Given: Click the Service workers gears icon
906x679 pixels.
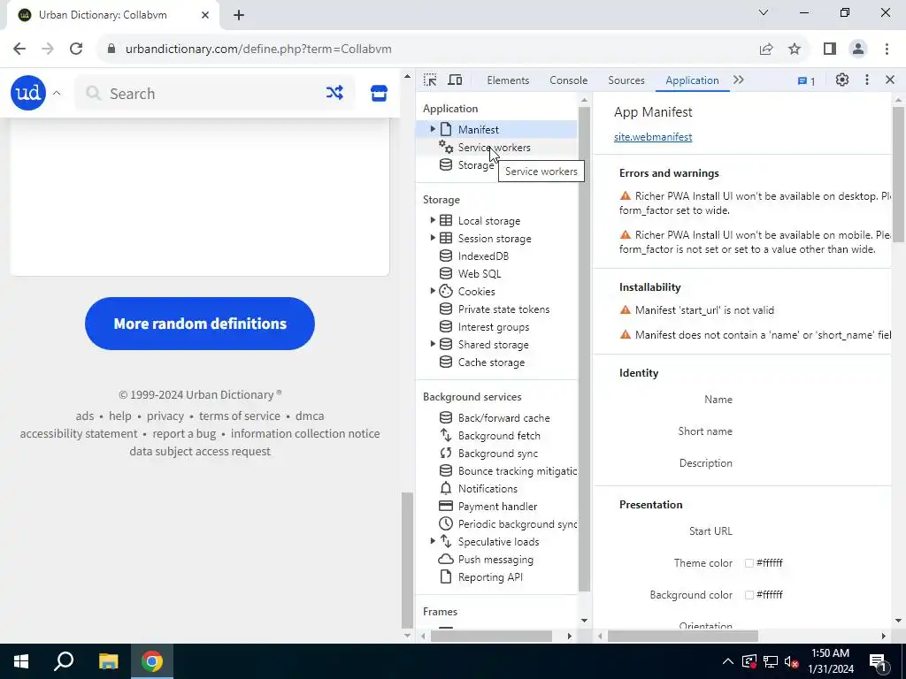Looking at the screenshot, I should (446, 147).
